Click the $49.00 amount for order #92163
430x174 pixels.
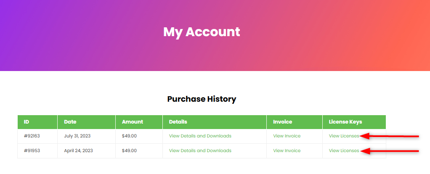tap(129, 136)
